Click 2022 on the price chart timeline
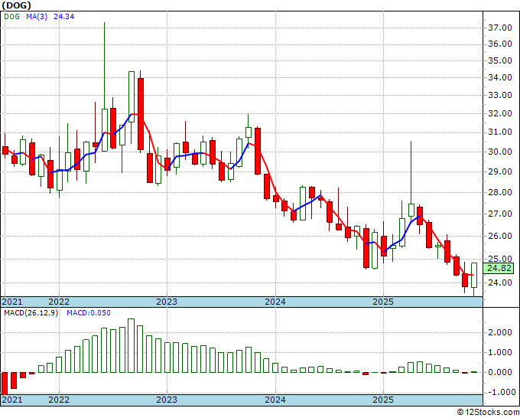The image size is (520, 418). coord(59,302)
